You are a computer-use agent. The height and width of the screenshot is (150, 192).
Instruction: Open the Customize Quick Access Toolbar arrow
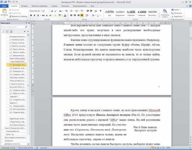pyautogui.click(x=17, y=2)
